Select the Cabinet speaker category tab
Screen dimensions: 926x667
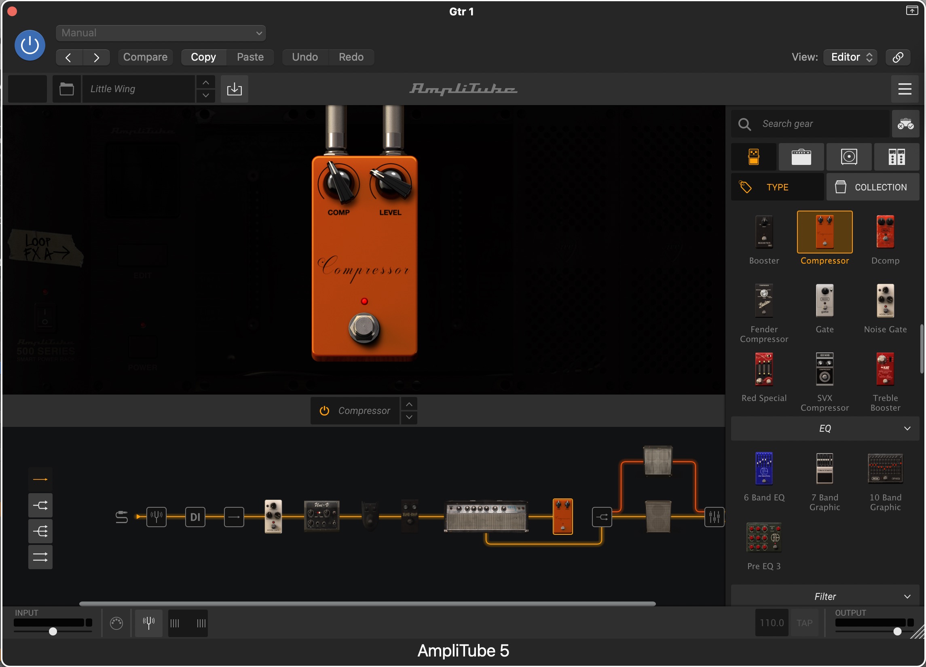pyautogui.click(x=849, y=157)
